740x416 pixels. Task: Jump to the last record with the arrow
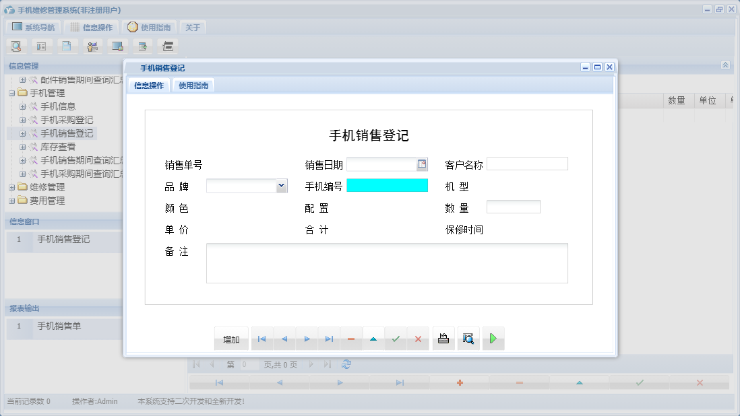[x=329, y=339]
